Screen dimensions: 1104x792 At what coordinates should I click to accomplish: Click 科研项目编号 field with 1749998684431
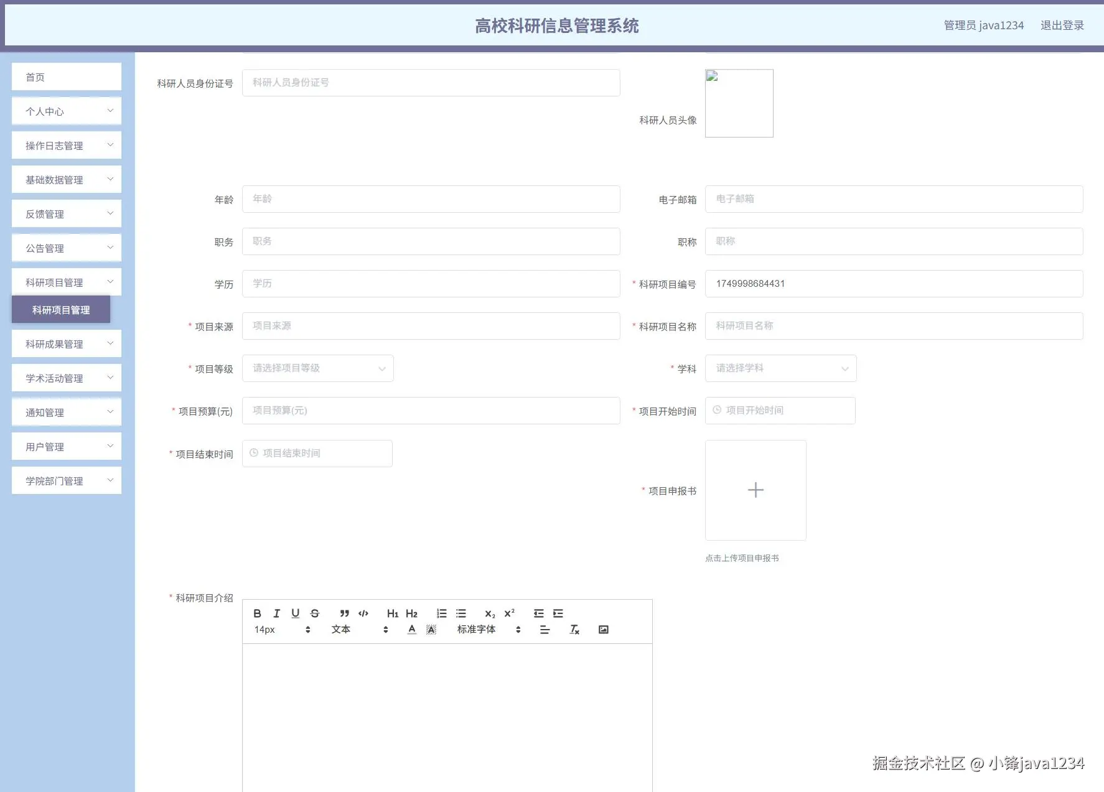pyautogui.click(x=894, y=284)
